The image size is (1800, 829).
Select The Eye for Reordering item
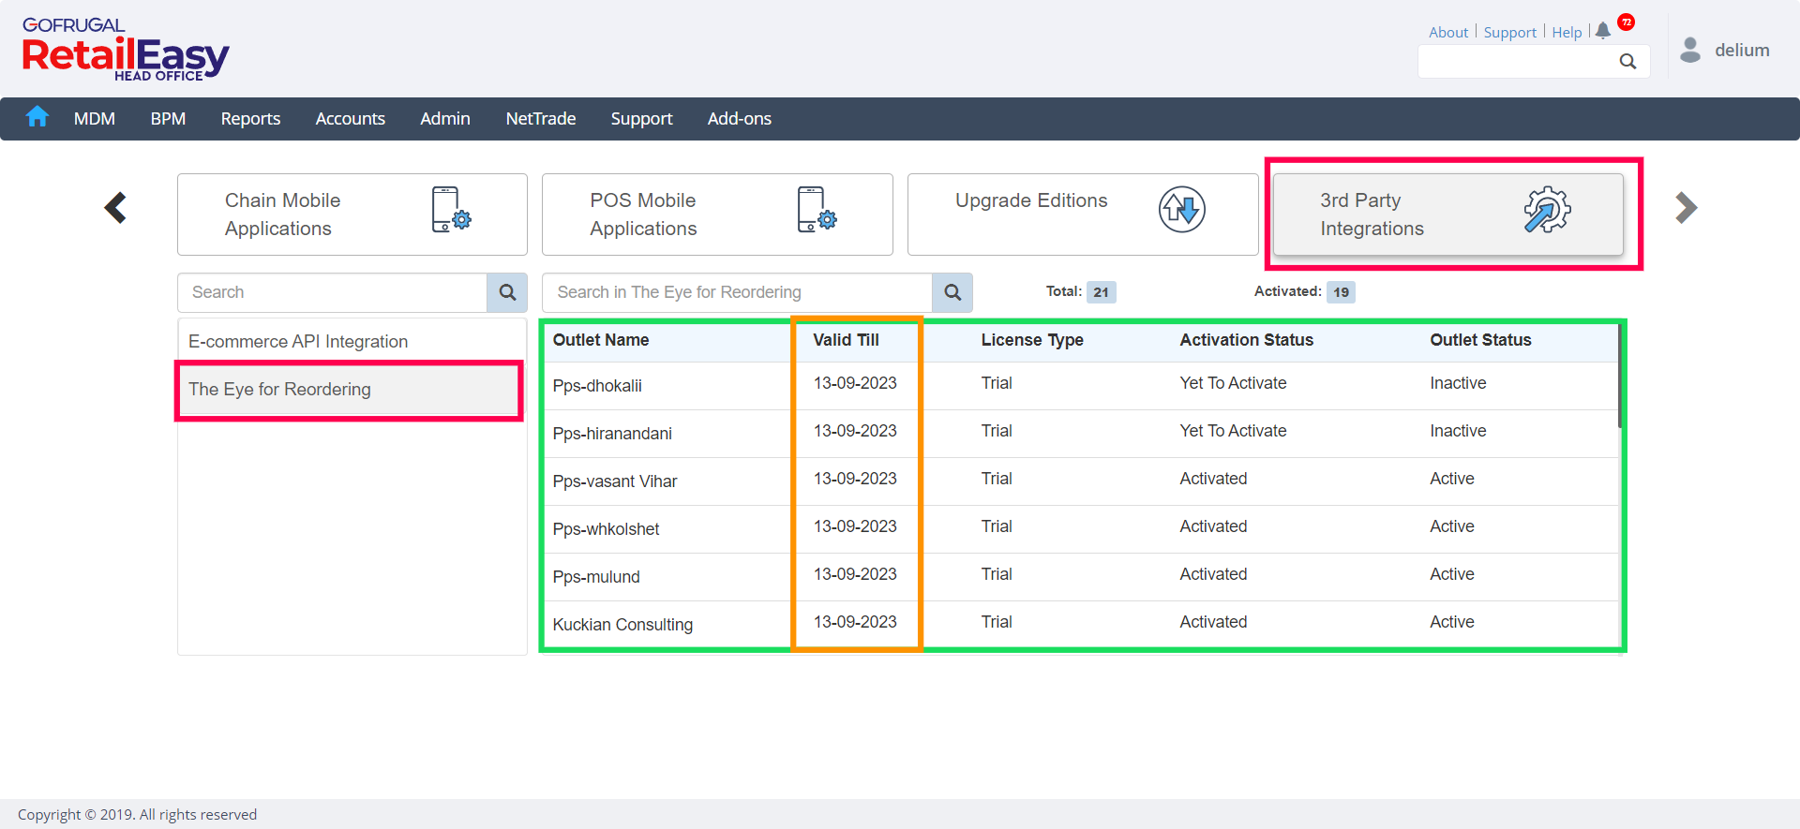[352, 390]
